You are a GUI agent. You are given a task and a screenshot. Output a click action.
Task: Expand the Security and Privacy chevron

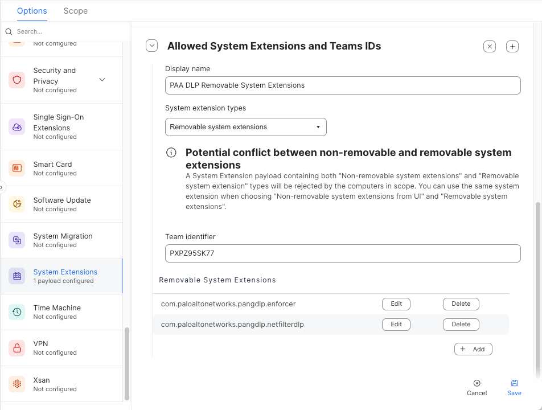(102, 80)
